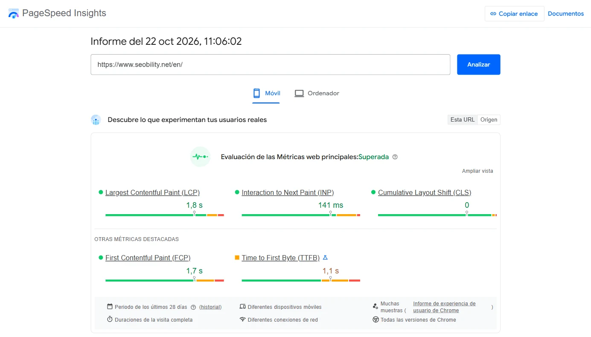Click the wifi network connections icon
591x337 pixels.
[243, 320]
